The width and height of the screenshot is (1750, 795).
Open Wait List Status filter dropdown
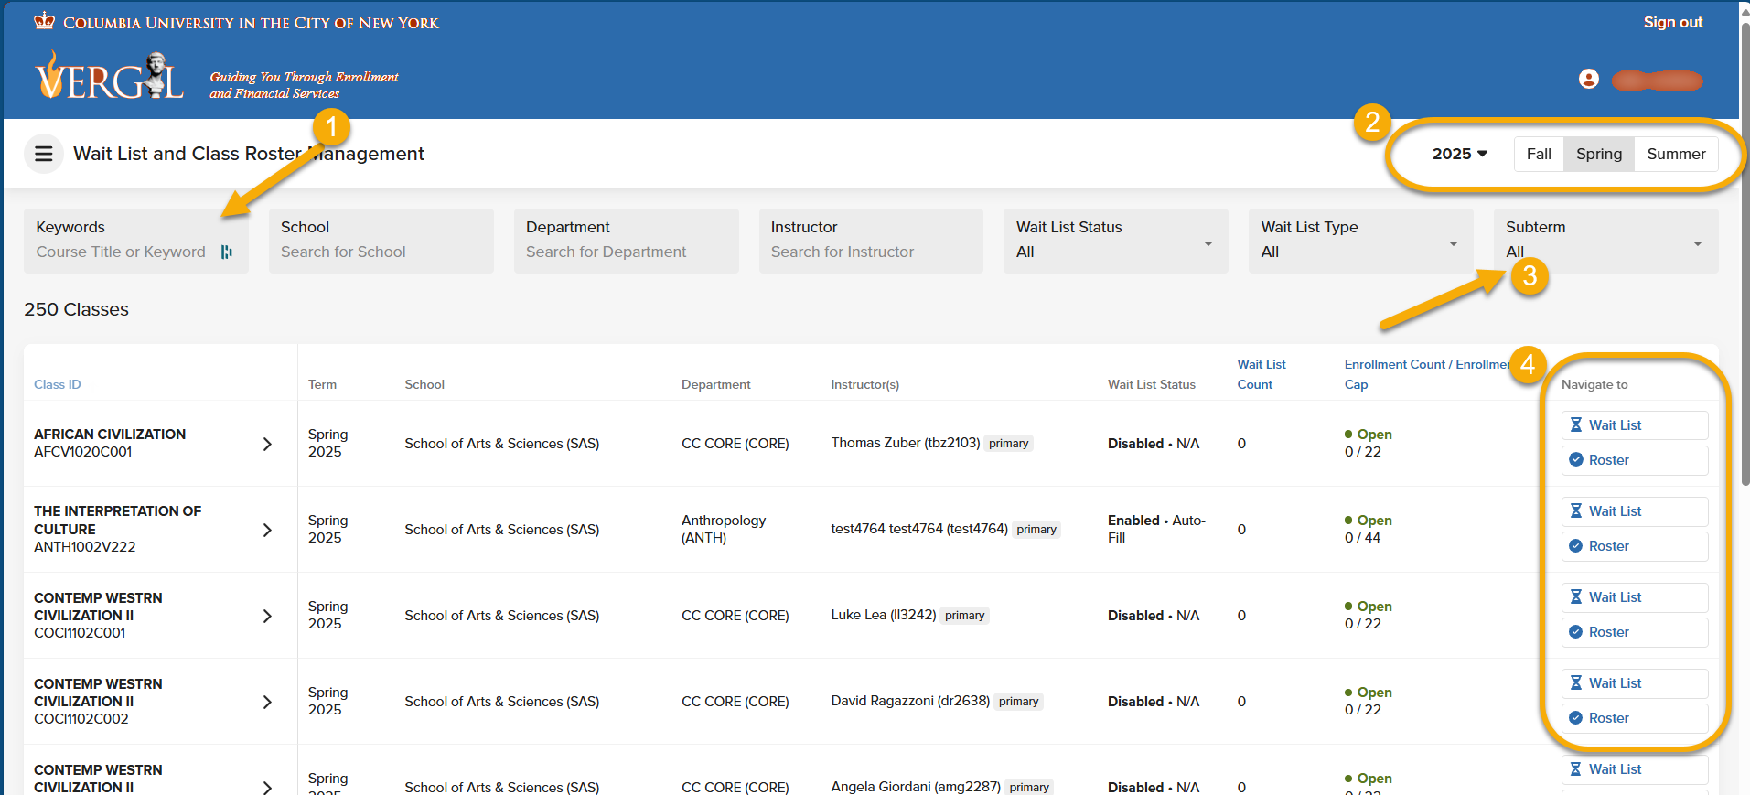(x=1116, y=241)
